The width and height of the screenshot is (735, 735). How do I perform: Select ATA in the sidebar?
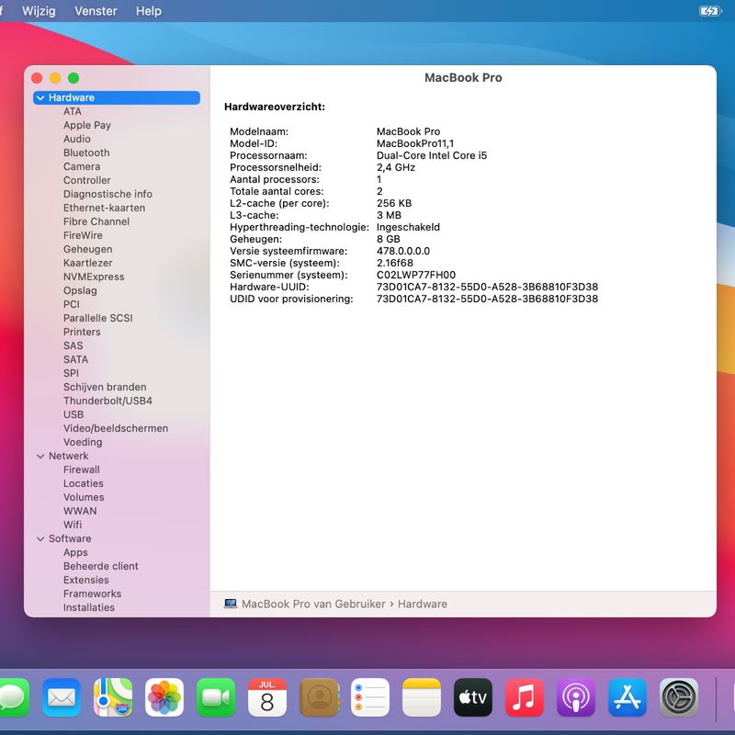click(73, 111)
